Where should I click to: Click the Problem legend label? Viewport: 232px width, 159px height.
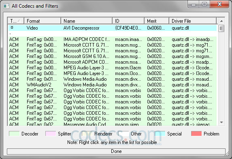click(x=211, y=134)
